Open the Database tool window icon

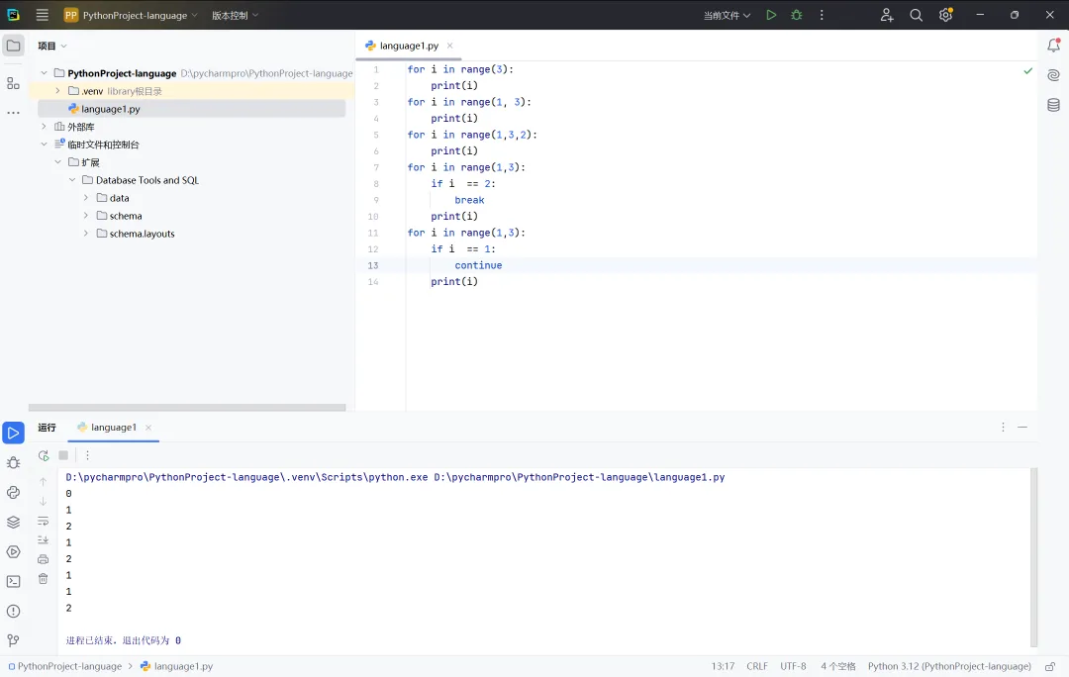click(x=1053, y=104)
